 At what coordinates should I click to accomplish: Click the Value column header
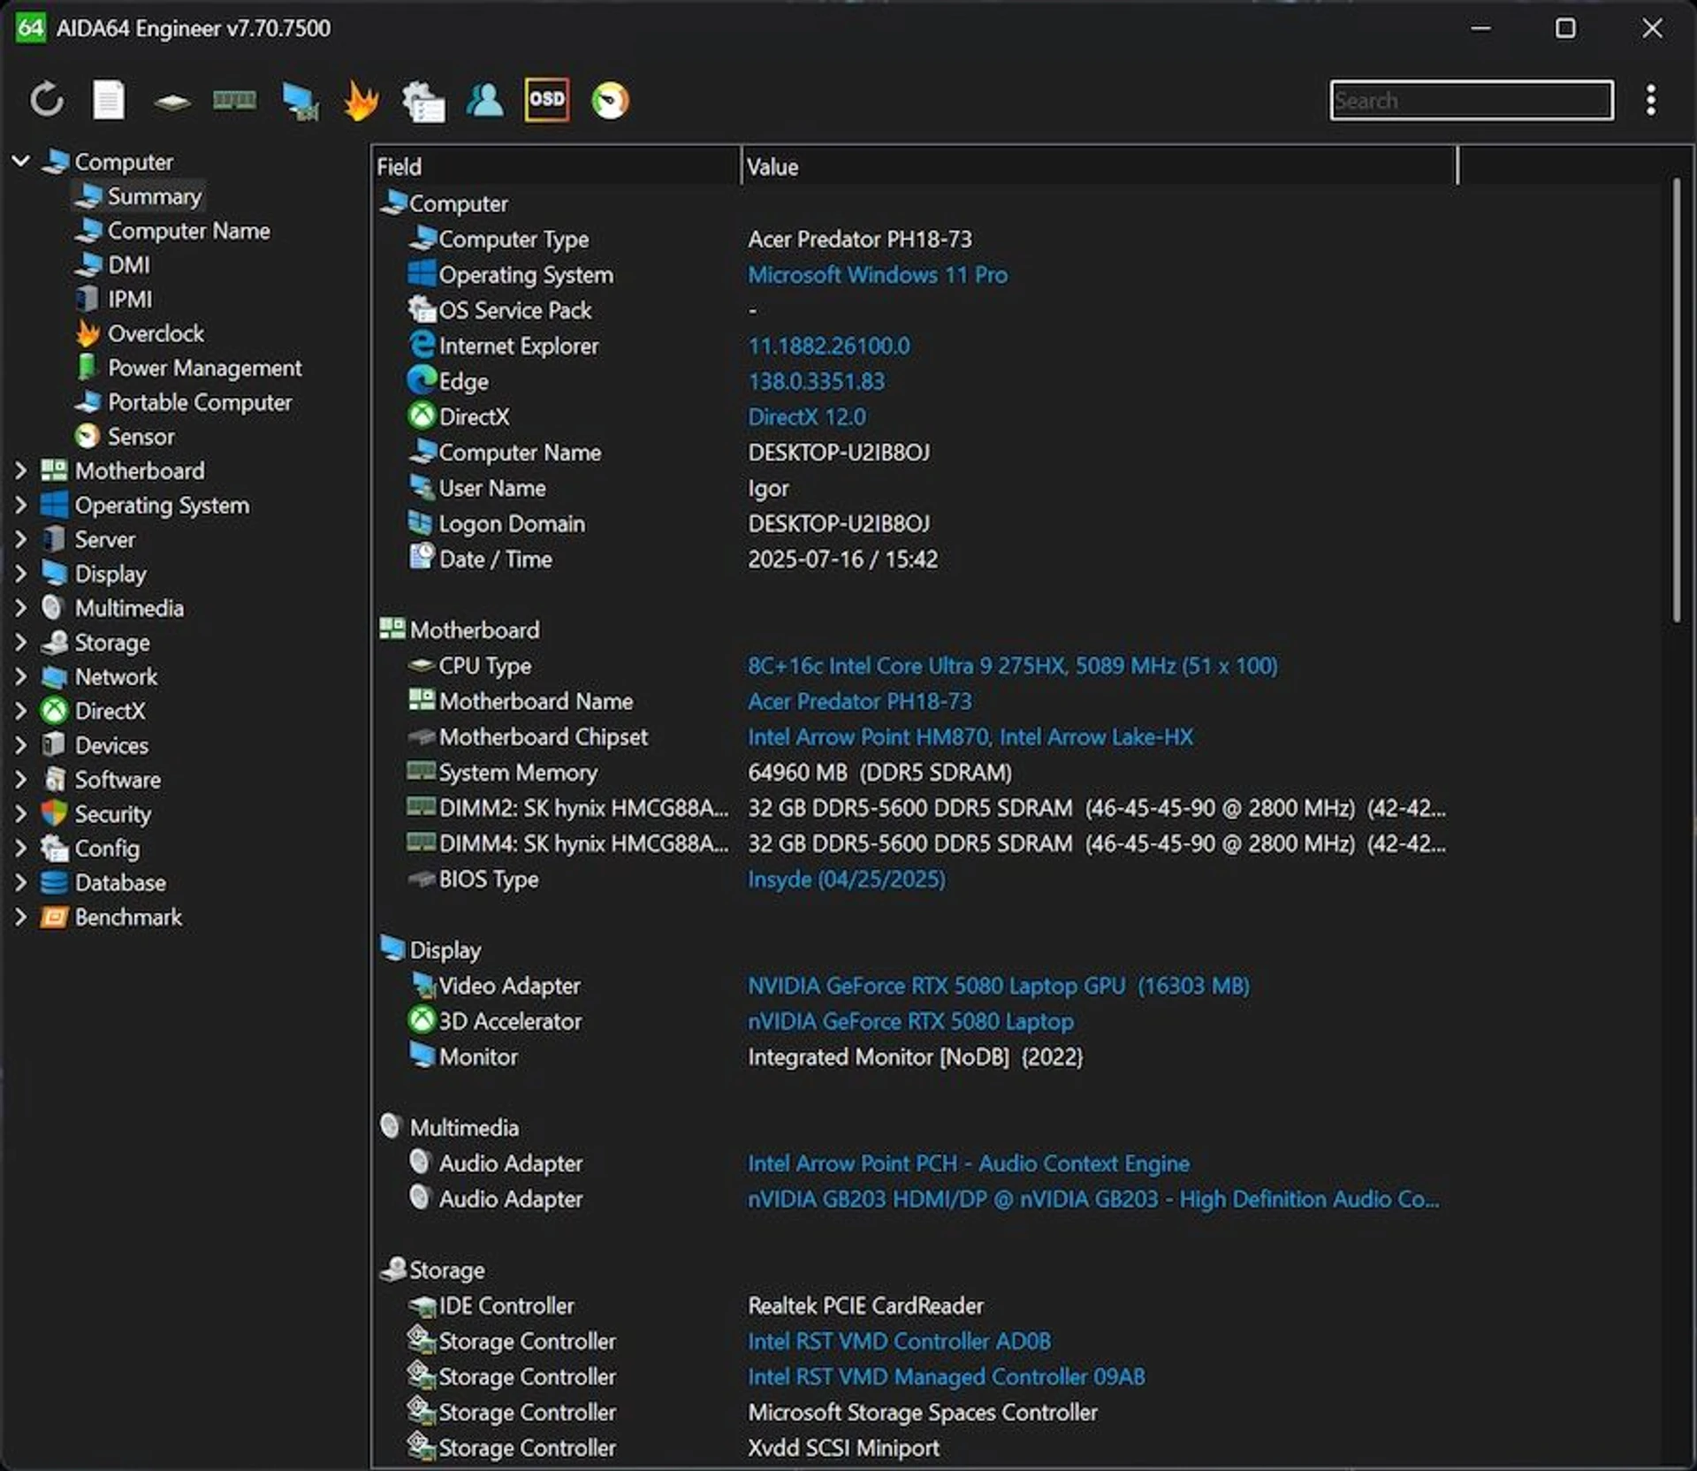pos(1099,166)
